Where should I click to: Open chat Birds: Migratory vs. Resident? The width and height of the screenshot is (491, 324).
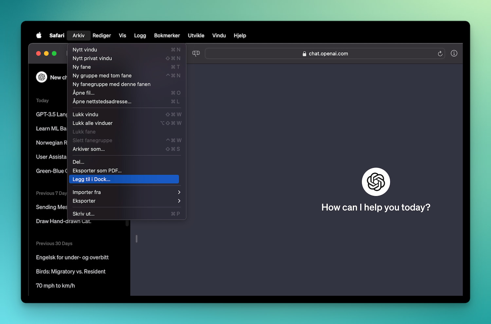[x=71, y=272]
